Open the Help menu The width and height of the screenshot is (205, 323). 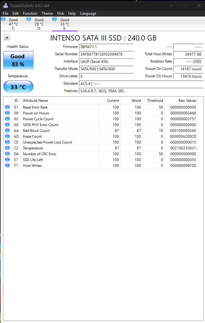pyautogui.click(x=72, y=13)
